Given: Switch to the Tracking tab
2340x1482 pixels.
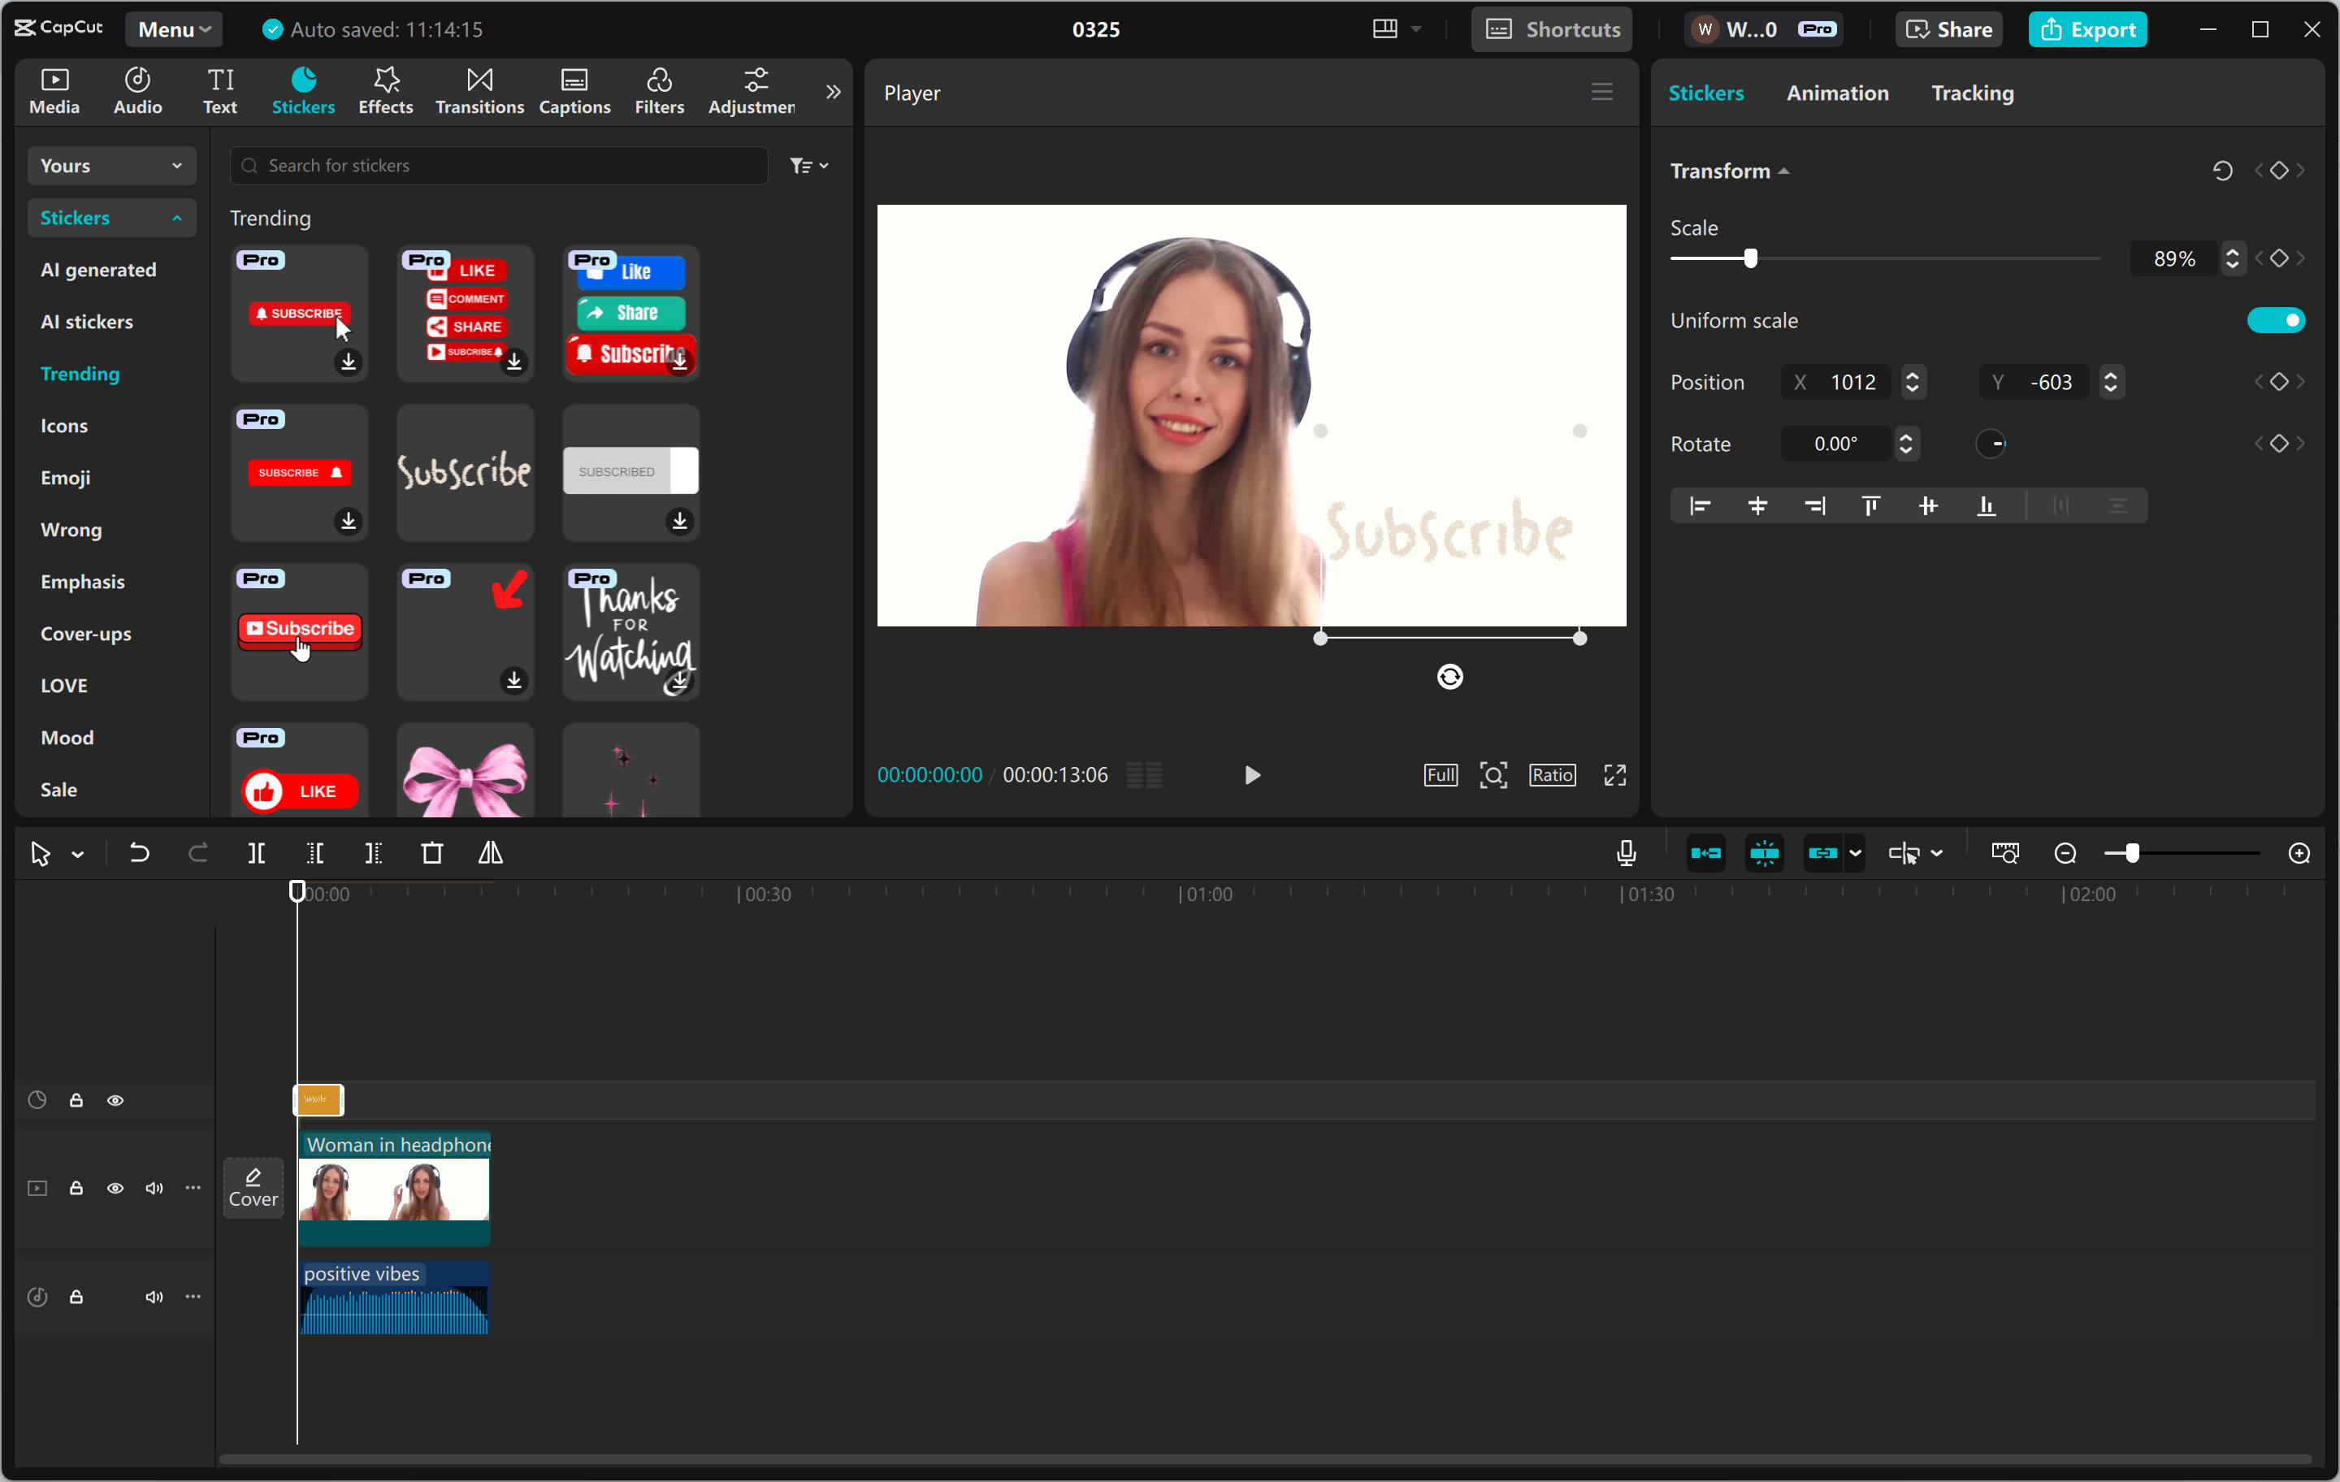Looking at the screenshot, I should (1972, 93).
